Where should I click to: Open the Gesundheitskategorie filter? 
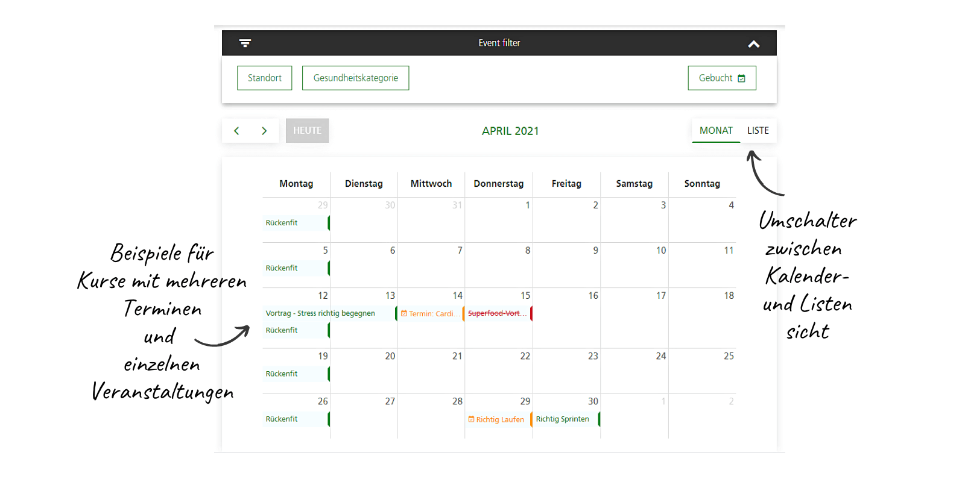coord(355,78)
